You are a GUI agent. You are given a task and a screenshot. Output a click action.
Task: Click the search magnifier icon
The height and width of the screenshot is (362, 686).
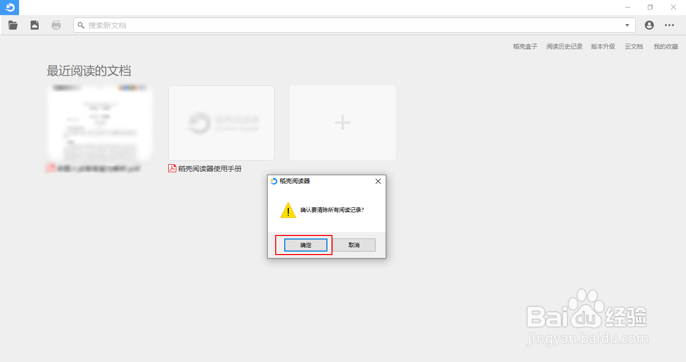(81, 25)
